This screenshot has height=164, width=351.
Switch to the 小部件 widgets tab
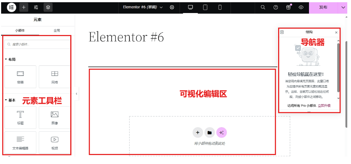pyautogui.click(x=20, y=30)
